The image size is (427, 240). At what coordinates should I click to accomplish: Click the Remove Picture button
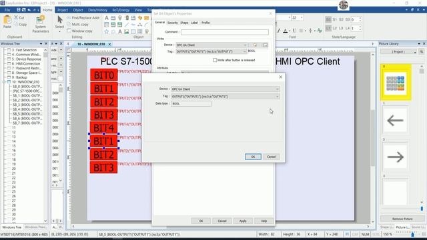[x=402, y=219]
